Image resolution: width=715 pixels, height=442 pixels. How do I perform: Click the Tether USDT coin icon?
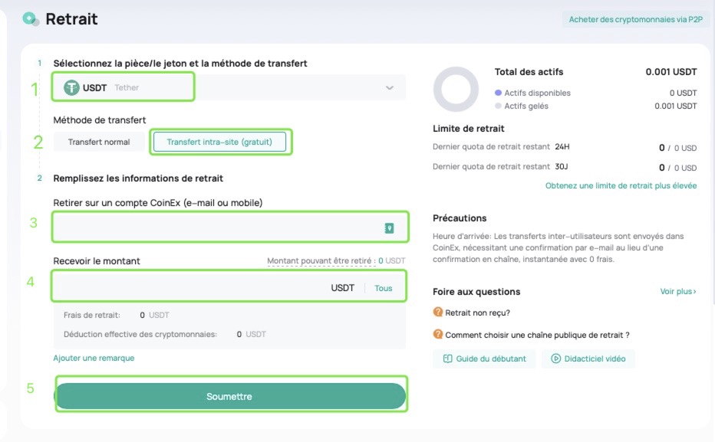point(71,87)
